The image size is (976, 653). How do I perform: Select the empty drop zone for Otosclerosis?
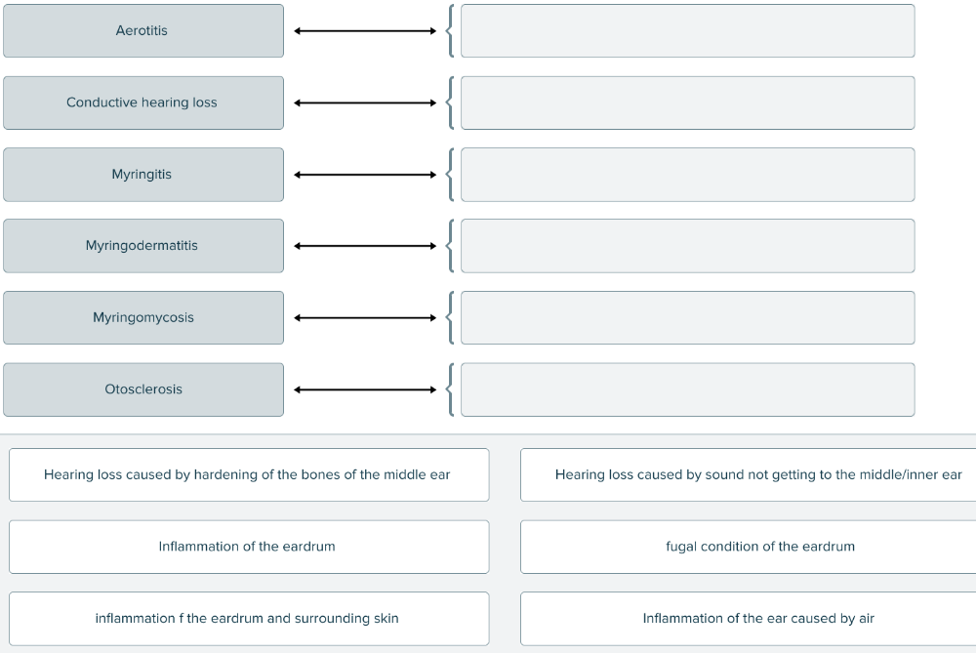click(x=687, y=389)
